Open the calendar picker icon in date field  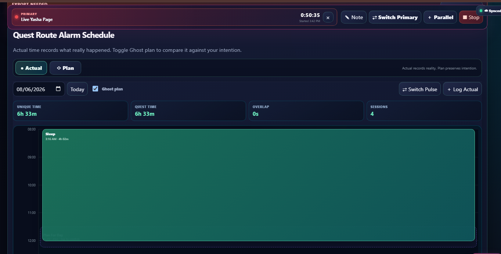pos(58,89)
